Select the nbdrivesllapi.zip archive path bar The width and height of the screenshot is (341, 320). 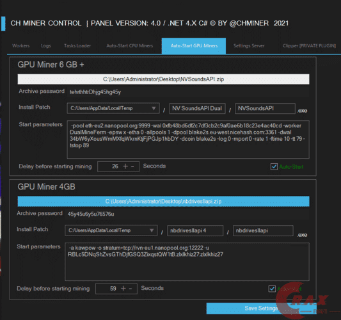pos(163,201)
